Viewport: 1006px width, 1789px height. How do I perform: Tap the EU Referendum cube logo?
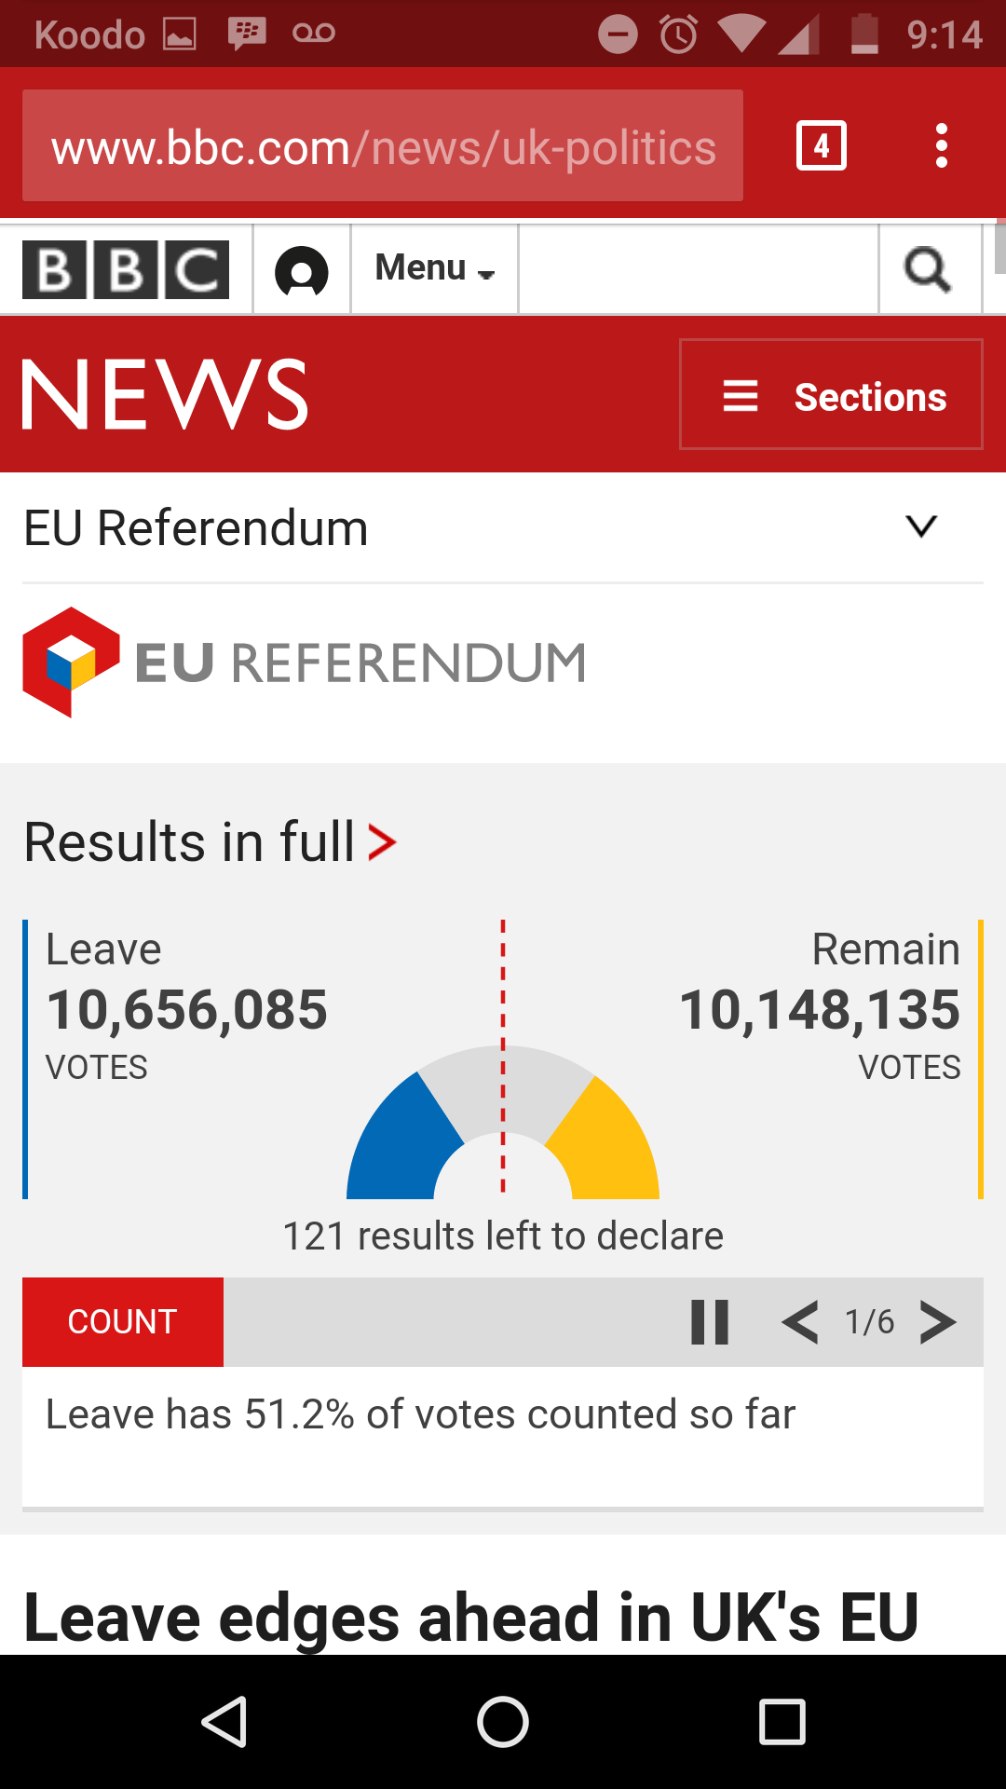tap(71, 662)
